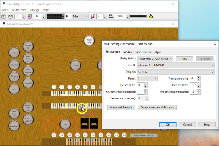Image resolution: width=219 pixels, height=146 pixels.
Task: Toggle the Prestant 4' stop knob
Action: pos(14,65)
